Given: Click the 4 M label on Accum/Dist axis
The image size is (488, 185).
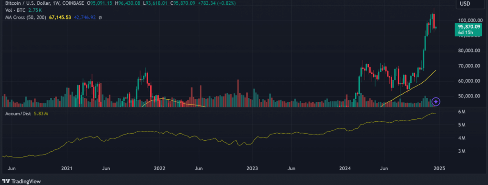Looking at the screenshot, I should pyautogui.click(x=461, y=138).
